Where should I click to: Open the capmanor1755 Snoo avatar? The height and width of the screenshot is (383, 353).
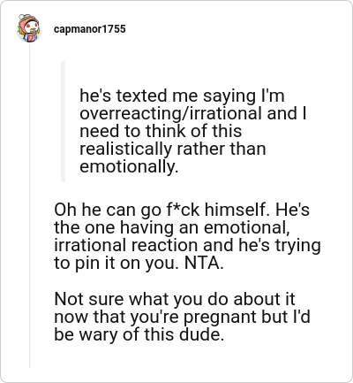[28, 28]
